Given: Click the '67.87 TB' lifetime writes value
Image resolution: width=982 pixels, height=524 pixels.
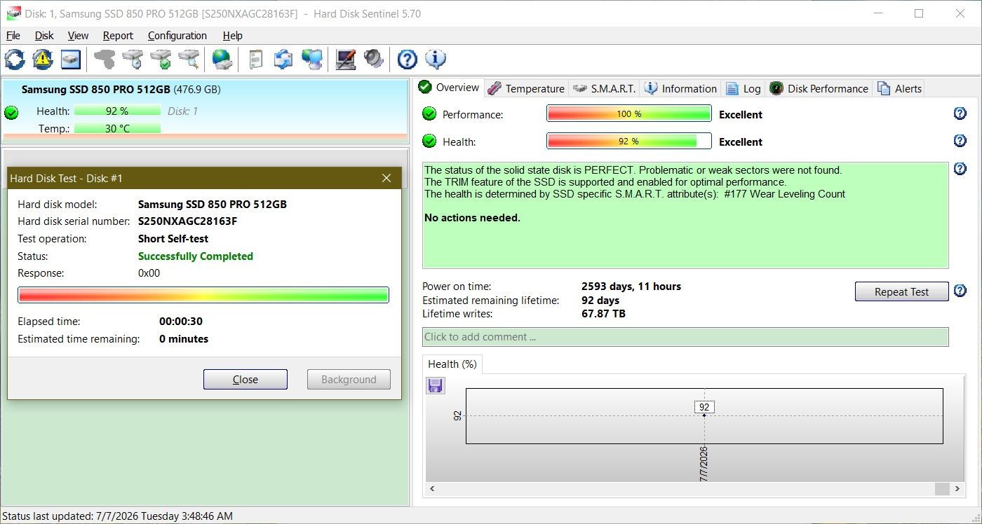Looking at the screenshot, I should coord(603,314).
